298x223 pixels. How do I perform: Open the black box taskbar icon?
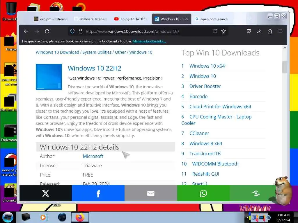26,217
